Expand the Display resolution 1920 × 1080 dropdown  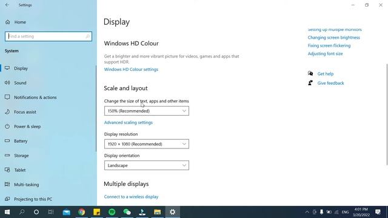147,144
